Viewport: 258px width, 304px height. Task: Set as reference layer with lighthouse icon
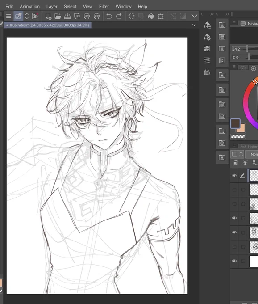245,163
